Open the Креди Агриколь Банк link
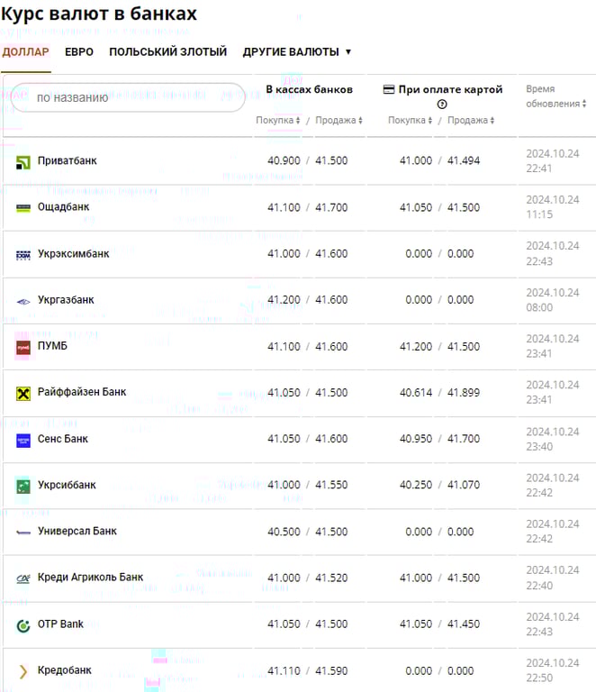 click(90, 578)
